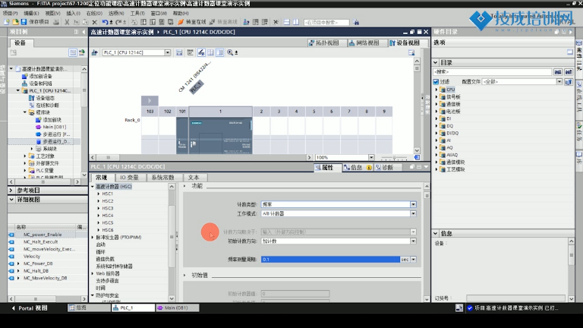
Task: Select MC_power_Enable in detail view
Action: 43,235
